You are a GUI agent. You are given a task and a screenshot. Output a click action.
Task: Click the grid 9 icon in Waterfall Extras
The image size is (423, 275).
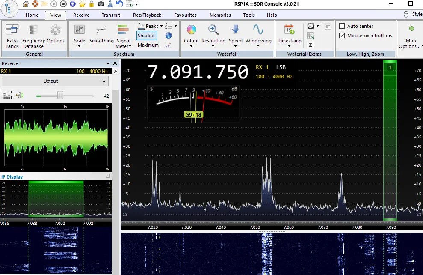(311, 36)
